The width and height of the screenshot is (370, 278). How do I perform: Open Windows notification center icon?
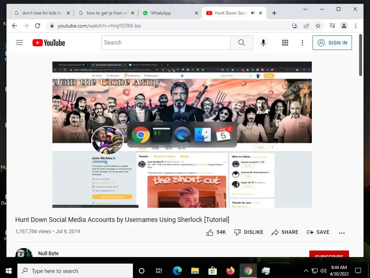point(358,271)
